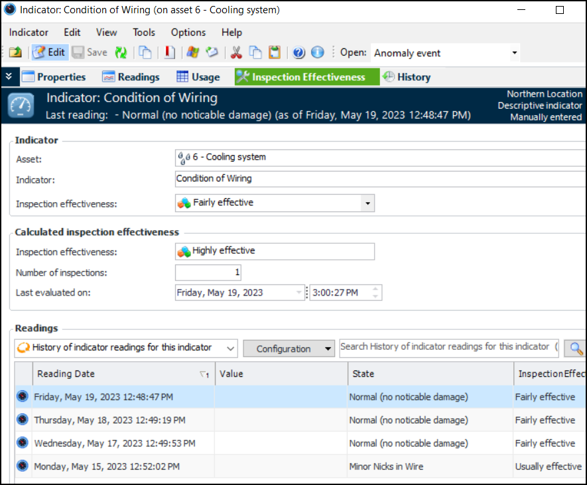Open Help via blue question mark icon
The image size is (587, 485).
(x=298, y=53)
